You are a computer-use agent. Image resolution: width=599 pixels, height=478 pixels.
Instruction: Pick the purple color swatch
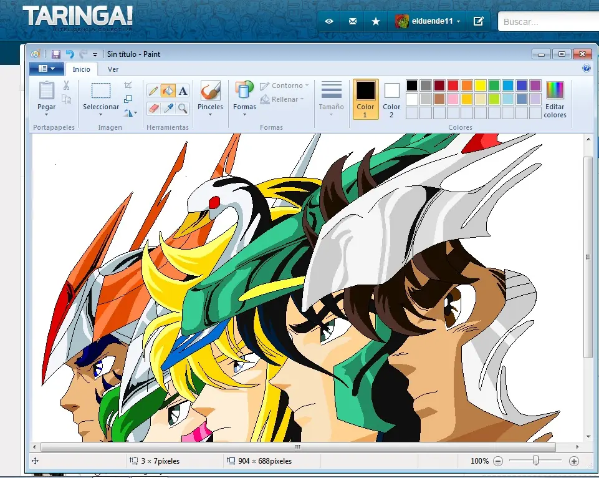coord(535,85)
